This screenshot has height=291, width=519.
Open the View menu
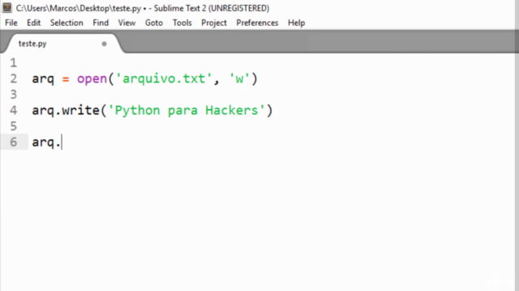pos(127,23)
